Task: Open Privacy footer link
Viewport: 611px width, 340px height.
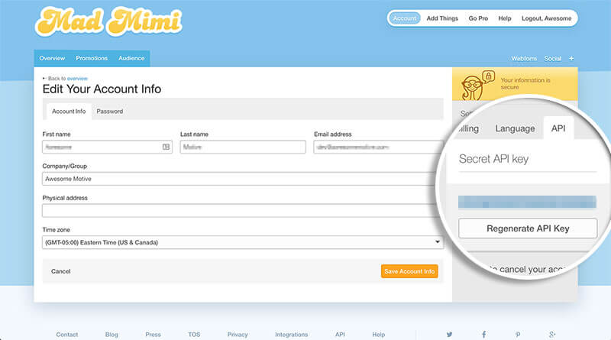Action: coord(238,334)
